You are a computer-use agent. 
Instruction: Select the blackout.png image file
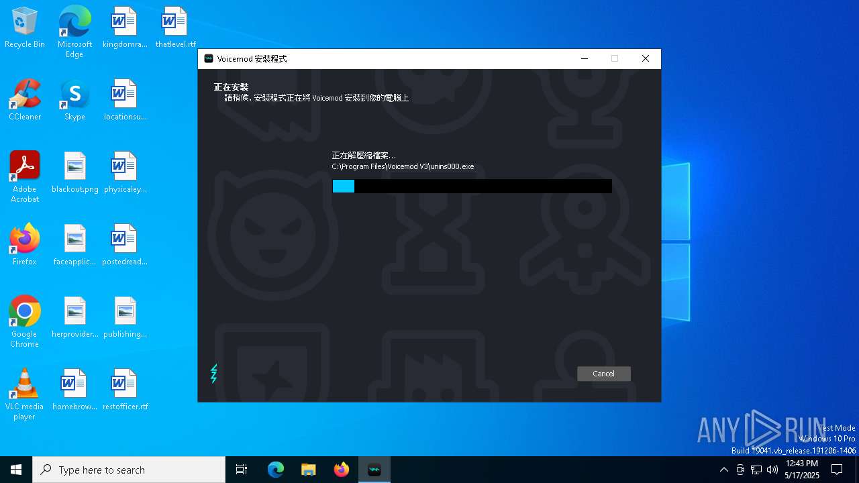74,173
